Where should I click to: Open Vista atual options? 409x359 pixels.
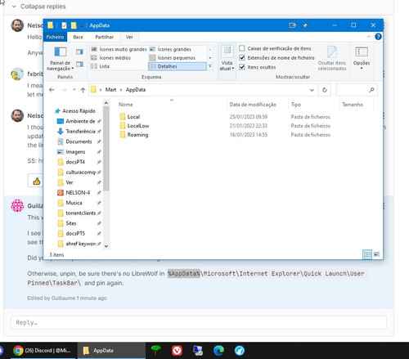[227, 59]
